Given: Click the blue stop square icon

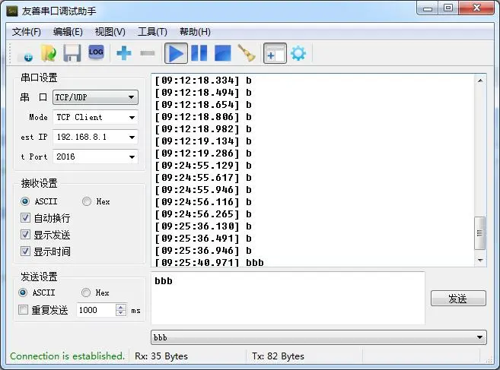Looking at the screenshot, I should pyautogui.click(x=222, y=53).
